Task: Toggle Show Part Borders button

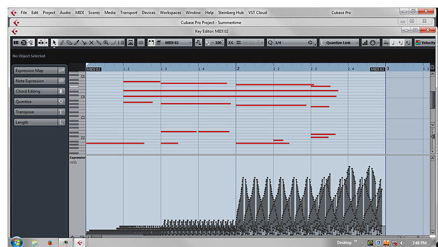Action: pyautogui.click(x=151, y=42)
